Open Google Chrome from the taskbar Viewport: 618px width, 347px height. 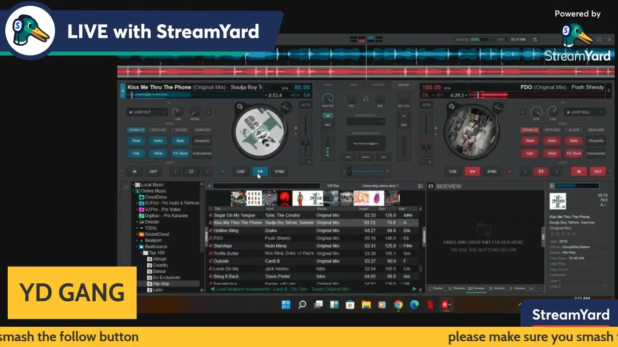pyautogui.click(x=398, y=305)
